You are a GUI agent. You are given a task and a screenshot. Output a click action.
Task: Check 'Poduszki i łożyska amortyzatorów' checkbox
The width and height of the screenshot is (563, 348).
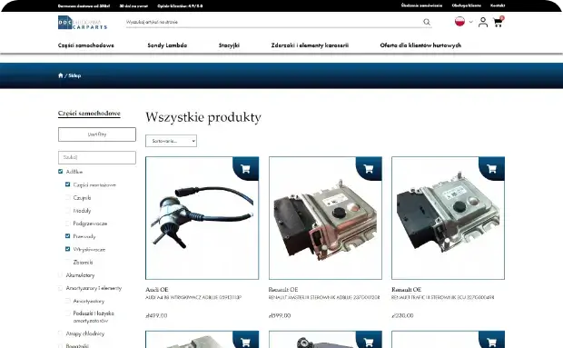click(67, 313)
